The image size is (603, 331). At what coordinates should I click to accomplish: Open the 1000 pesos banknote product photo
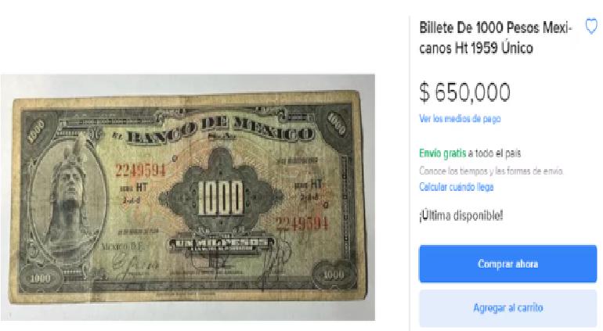coord(188,197)
